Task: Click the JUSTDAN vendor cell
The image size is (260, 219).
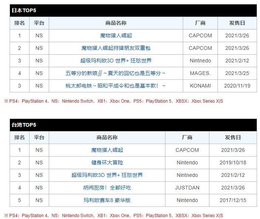Action: 187,188
